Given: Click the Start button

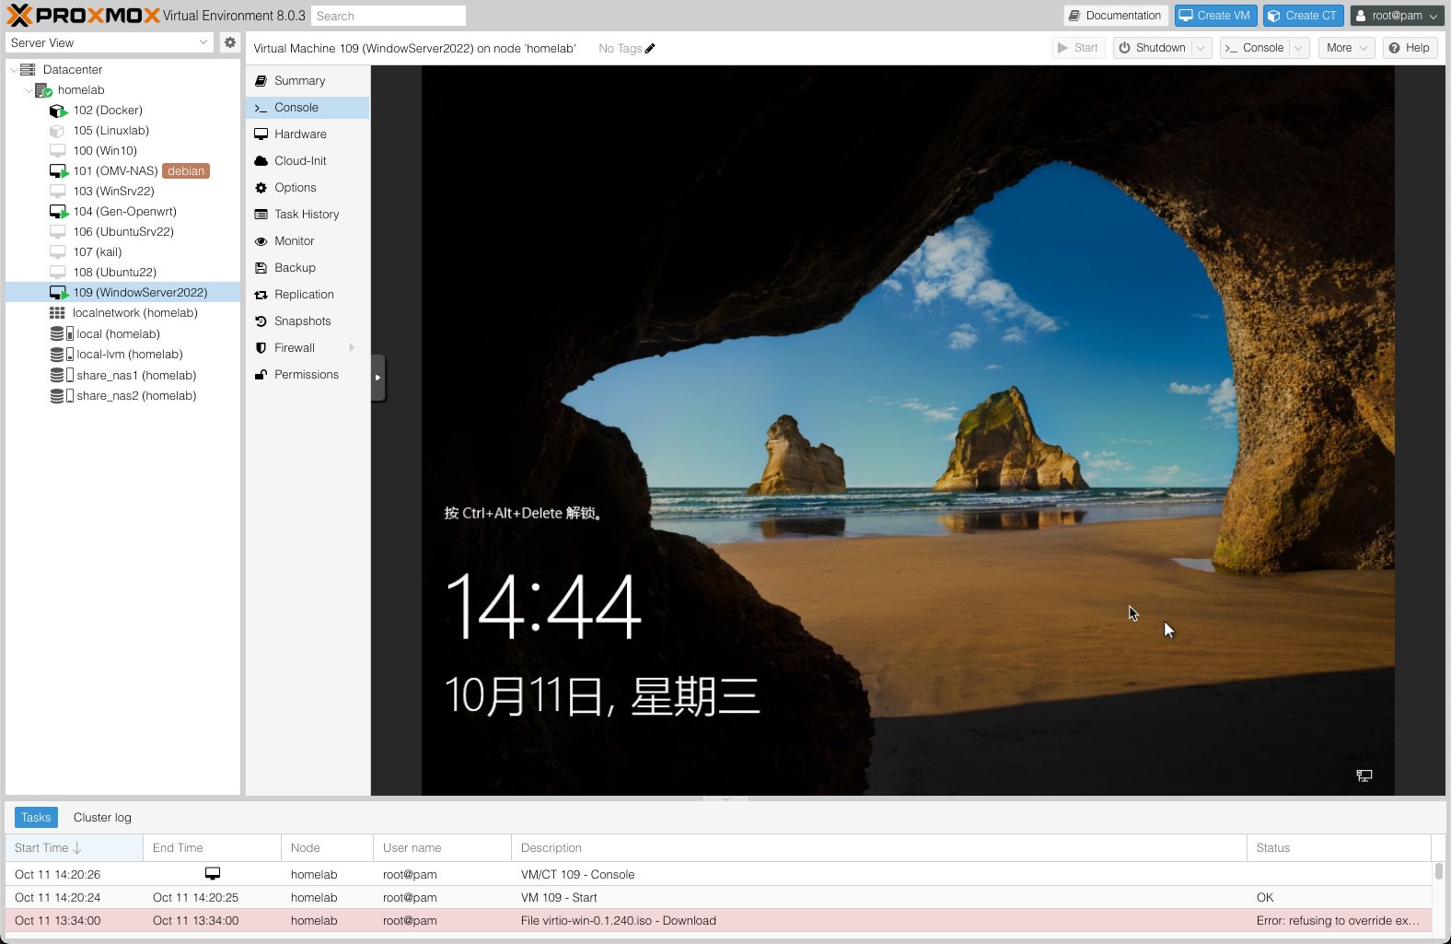Looking at the screenshot, I should point(1078,48).
